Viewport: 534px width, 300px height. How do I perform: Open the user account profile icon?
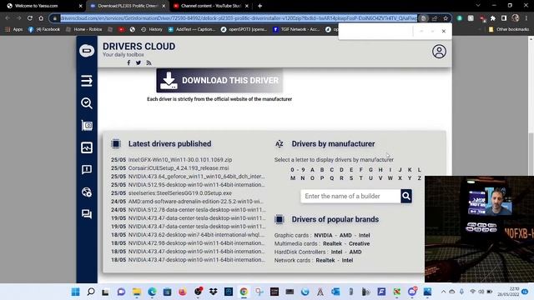pos(439,52)
